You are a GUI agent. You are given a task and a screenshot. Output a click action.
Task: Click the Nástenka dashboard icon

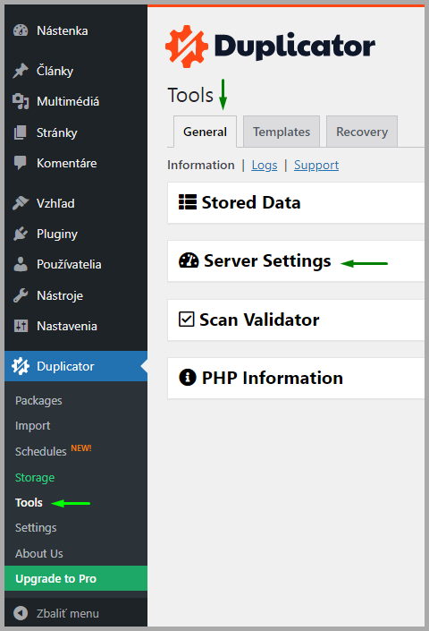pos(21,30)
